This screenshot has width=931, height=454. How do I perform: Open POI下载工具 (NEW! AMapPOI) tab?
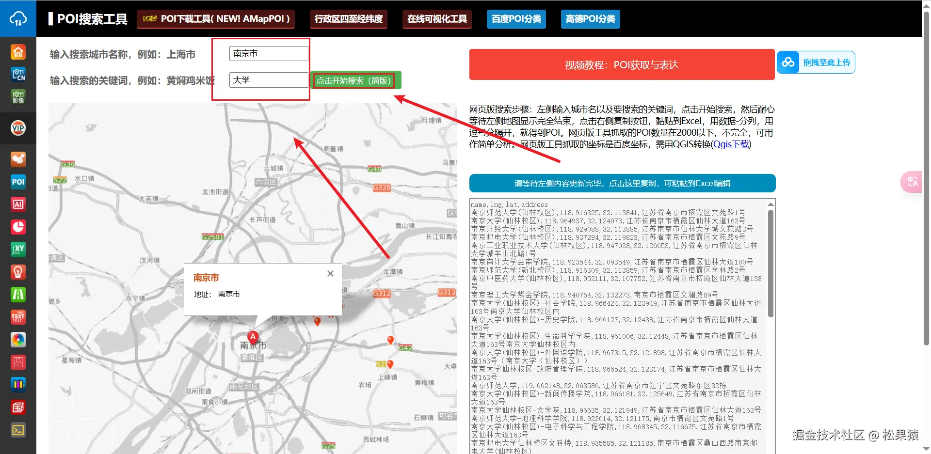click(x=216, y=19)
